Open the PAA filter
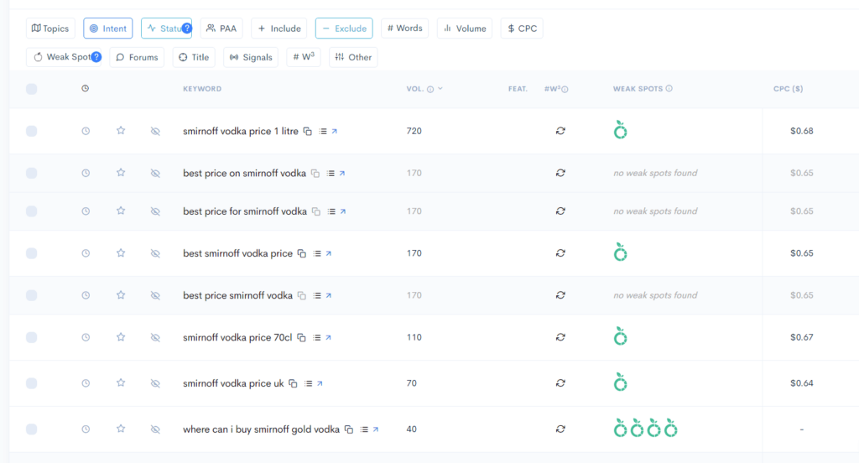The width and height of the screenshot is (859, 463). tap(221, 29)
